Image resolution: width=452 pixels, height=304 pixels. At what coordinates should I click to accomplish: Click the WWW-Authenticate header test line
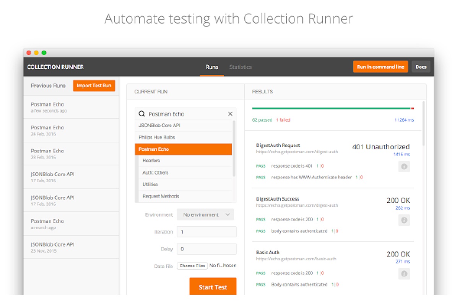pos(311,178)
